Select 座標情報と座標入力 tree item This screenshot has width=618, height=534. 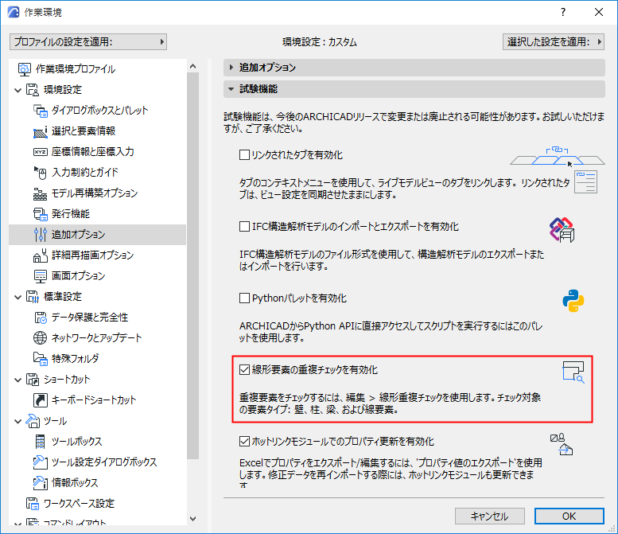pyautogui.click(x=92, y=152)
